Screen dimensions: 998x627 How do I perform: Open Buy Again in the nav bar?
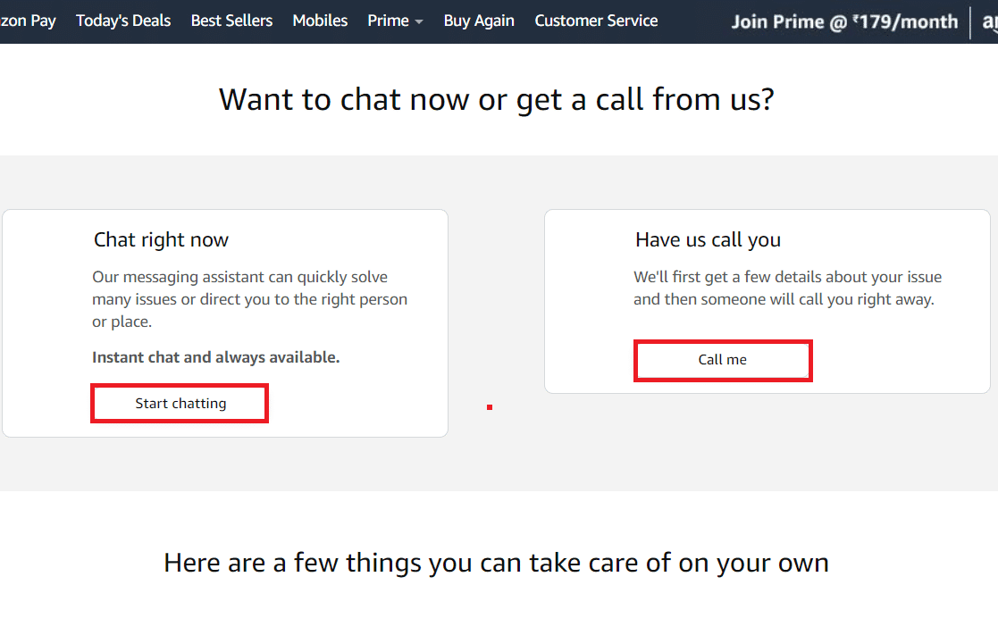[479, 21]
